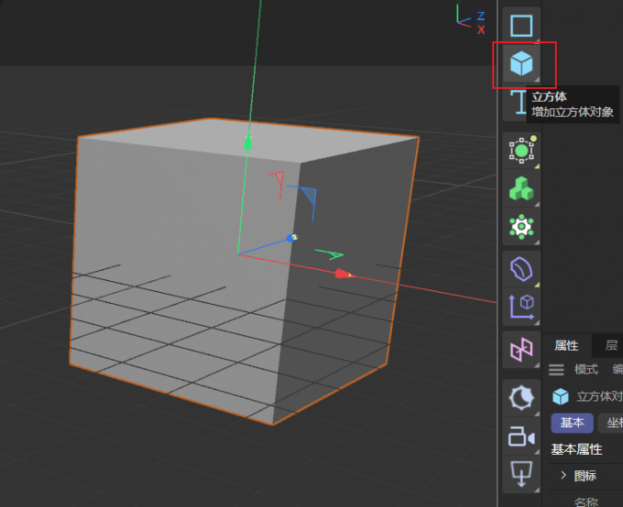Click the 立方体对象 label
Viewport: 623px width, 507px height.
coord(599,396)
